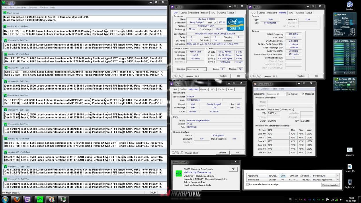Click the Worker #9 Self-Test window icon
Viewport: 361px width, 203px height.
click(5, 138)
